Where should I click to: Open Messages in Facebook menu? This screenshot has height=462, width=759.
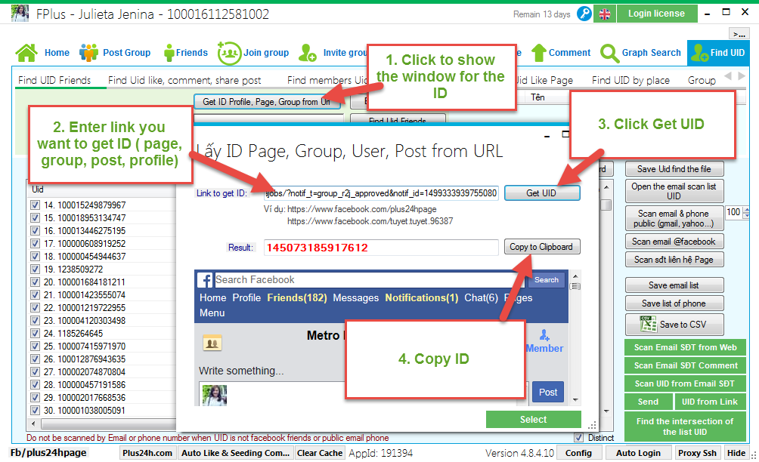pyautogui.click(x=356, y=297)
